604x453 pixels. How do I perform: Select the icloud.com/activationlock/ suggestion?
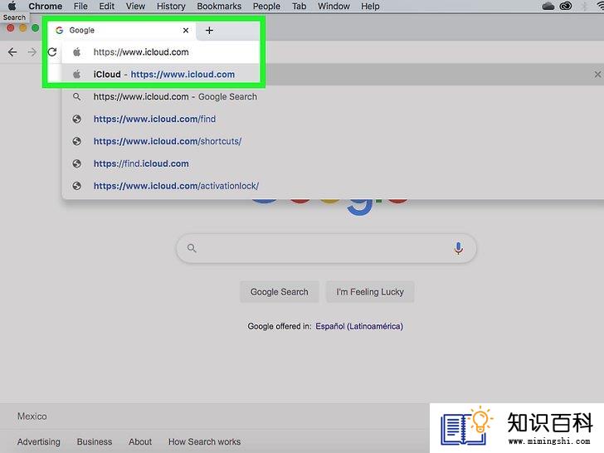(x=331, y=186)
